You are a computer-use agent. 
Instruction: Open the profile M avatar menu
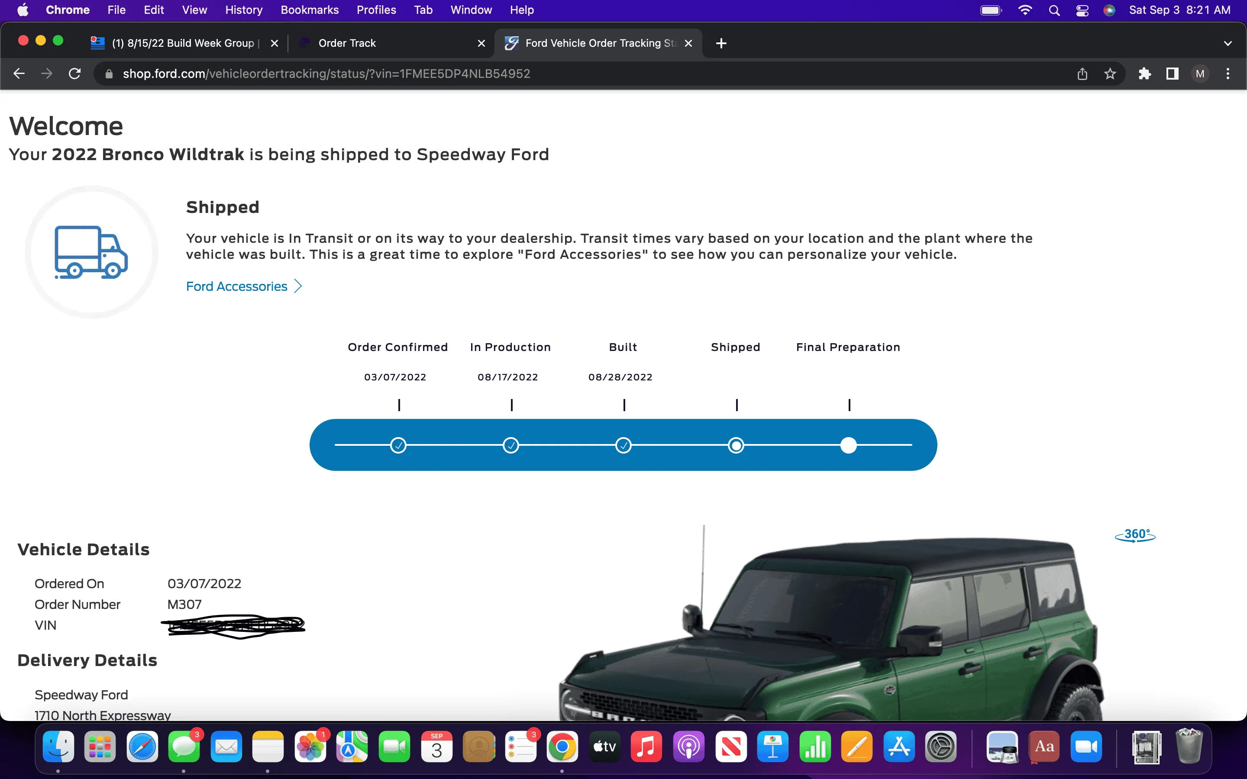click(x=1200, y=74)
